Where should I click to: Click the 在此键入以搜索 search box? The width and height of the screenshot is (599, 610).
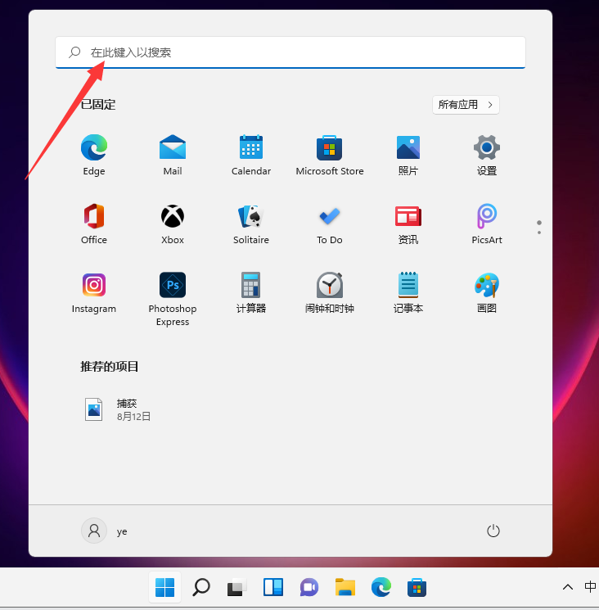point(290,52)
